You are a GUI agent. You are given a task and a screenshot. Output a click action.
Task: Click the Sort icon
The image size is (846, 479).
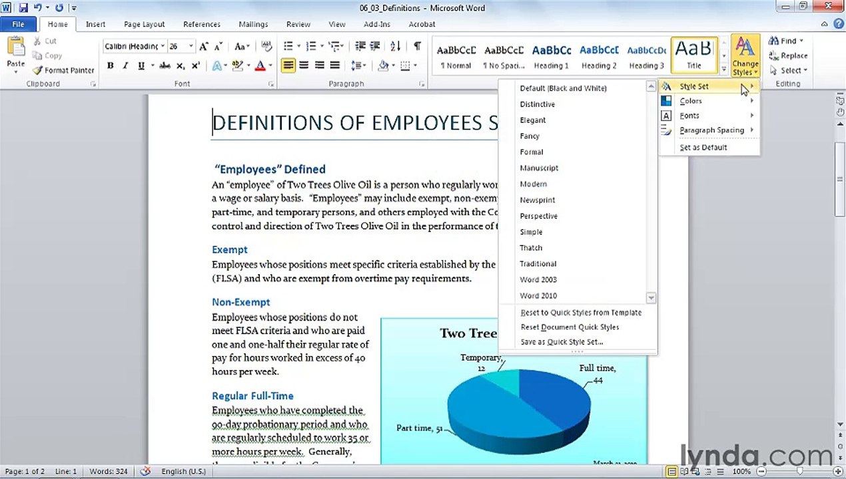point(396,47)
